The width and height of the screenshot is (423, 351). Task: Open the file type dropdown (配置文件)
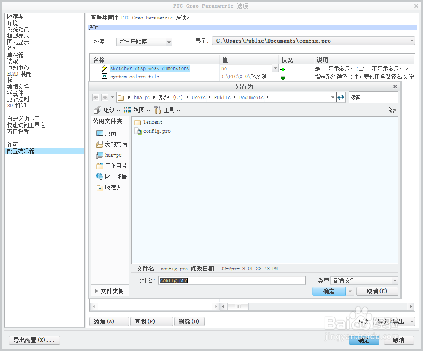tap(364, 280)
